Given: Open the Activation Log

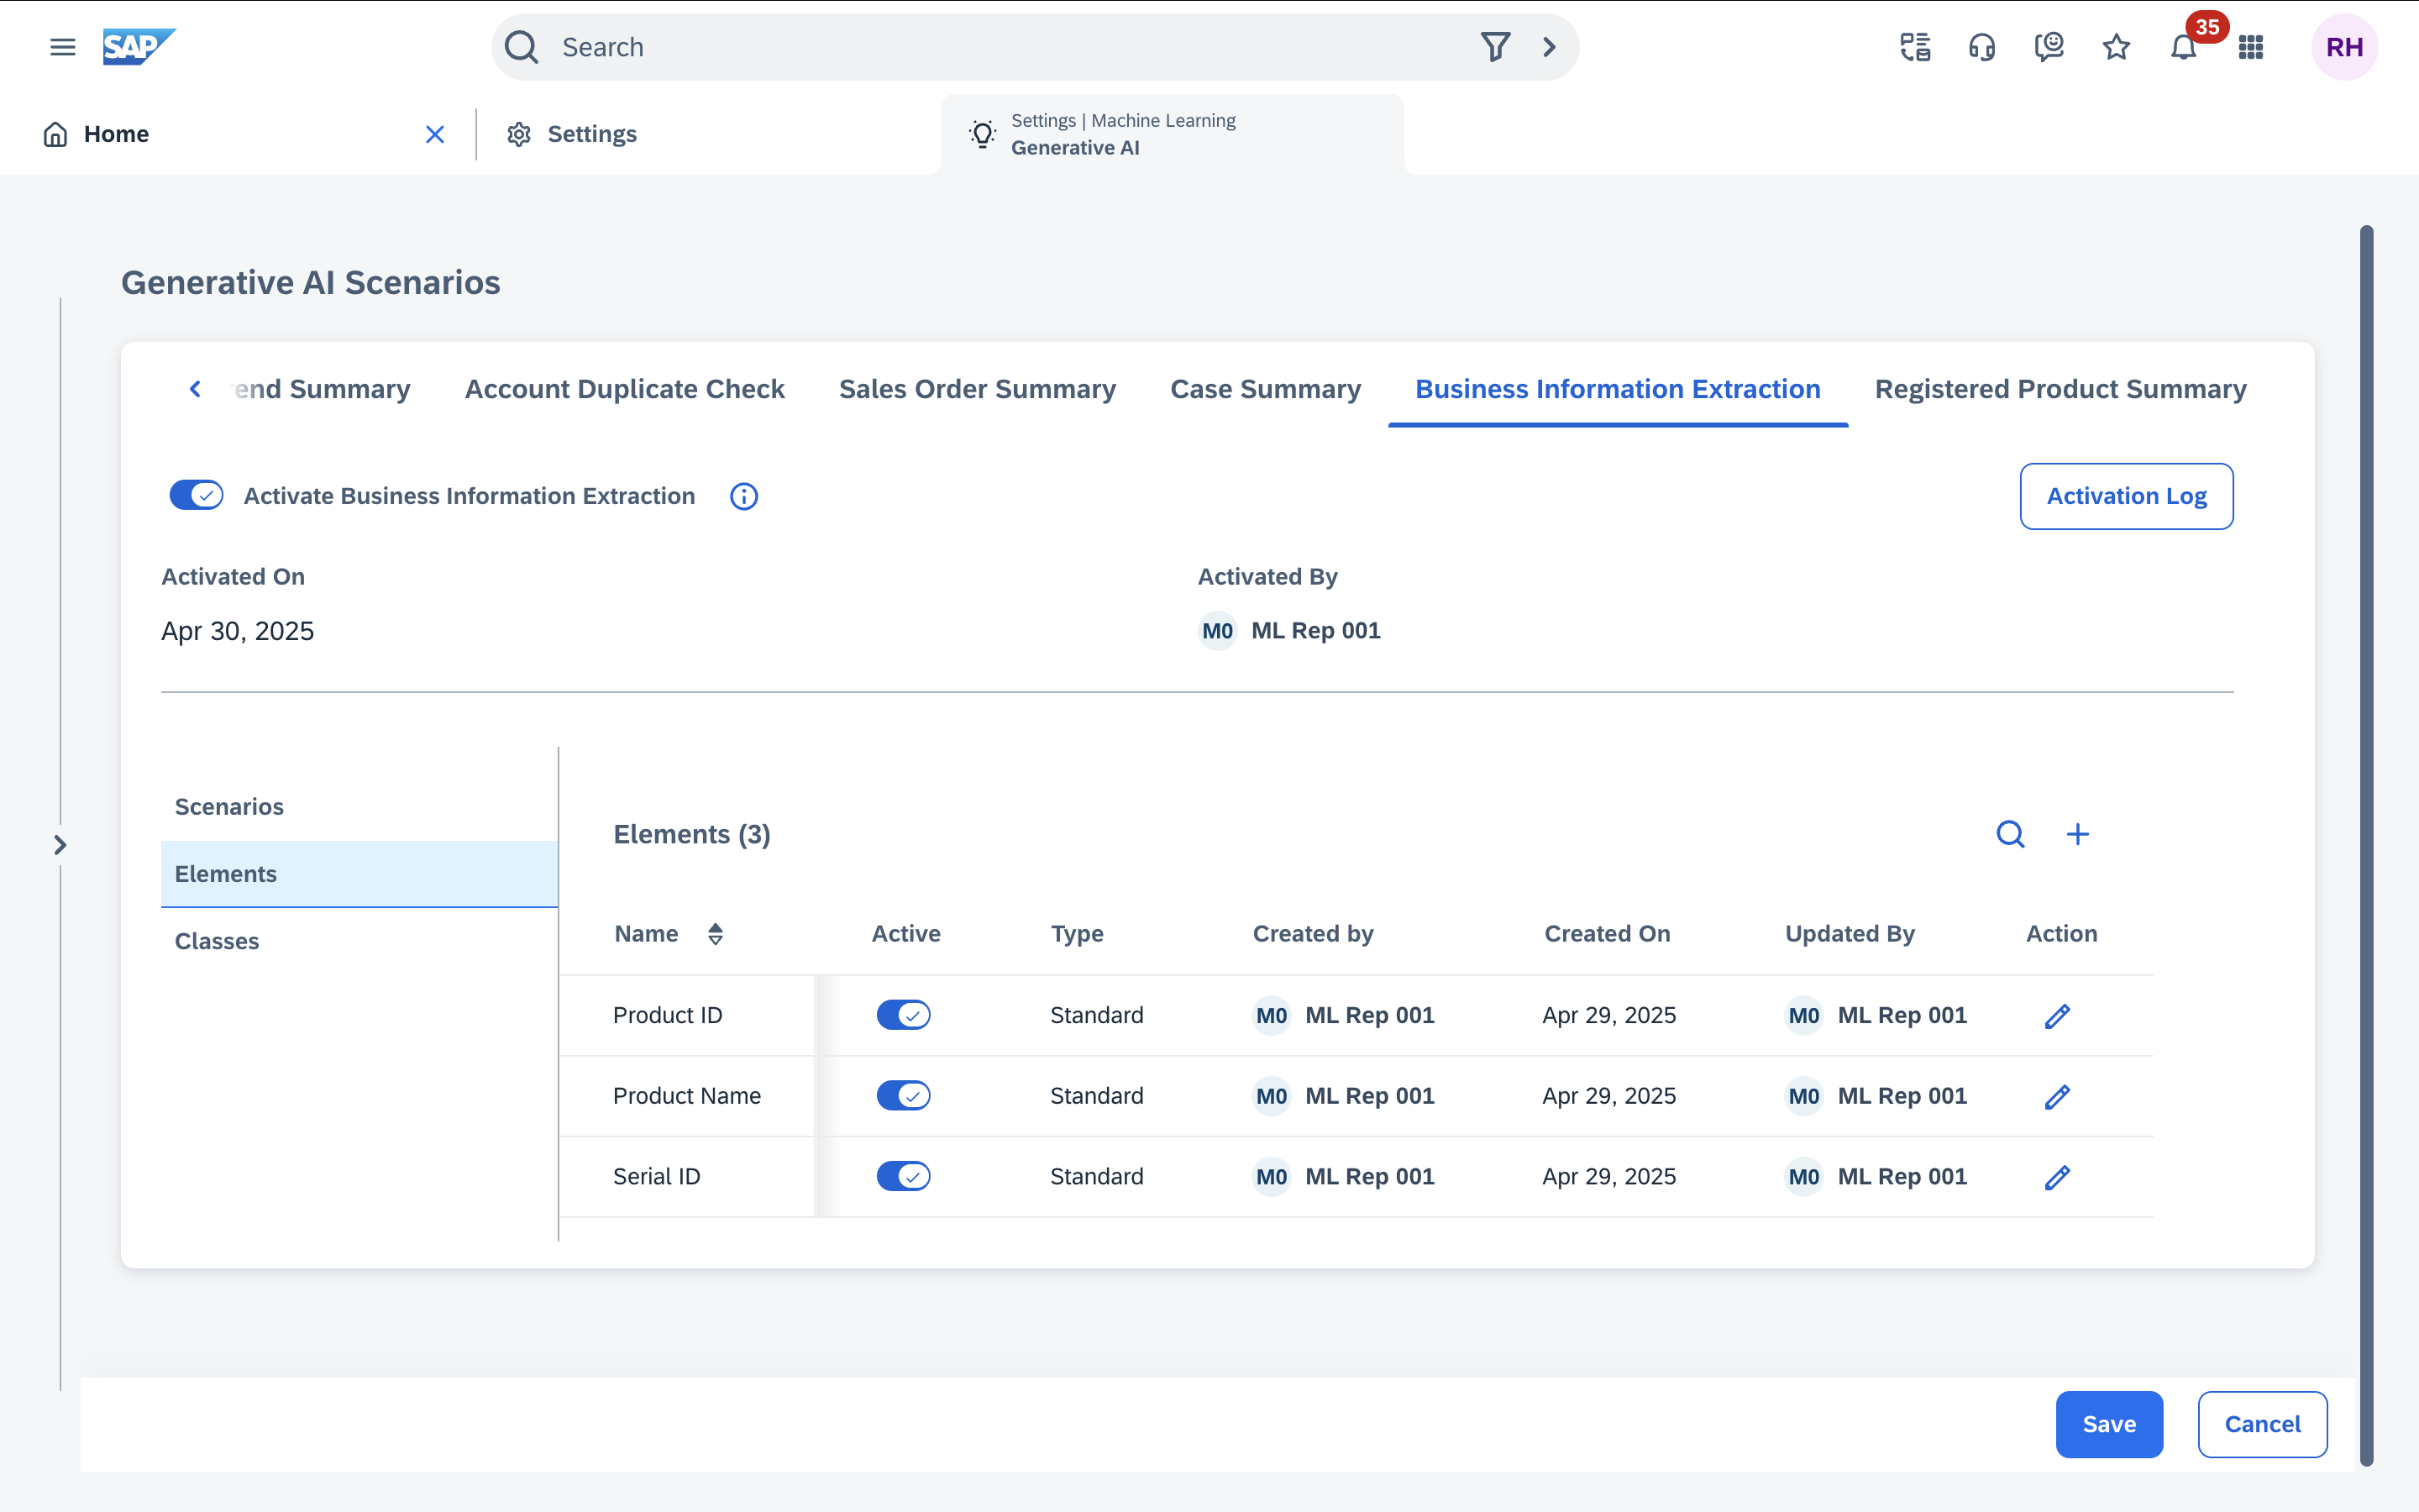Looking at the screenshot, I should tap(2126, 496).
